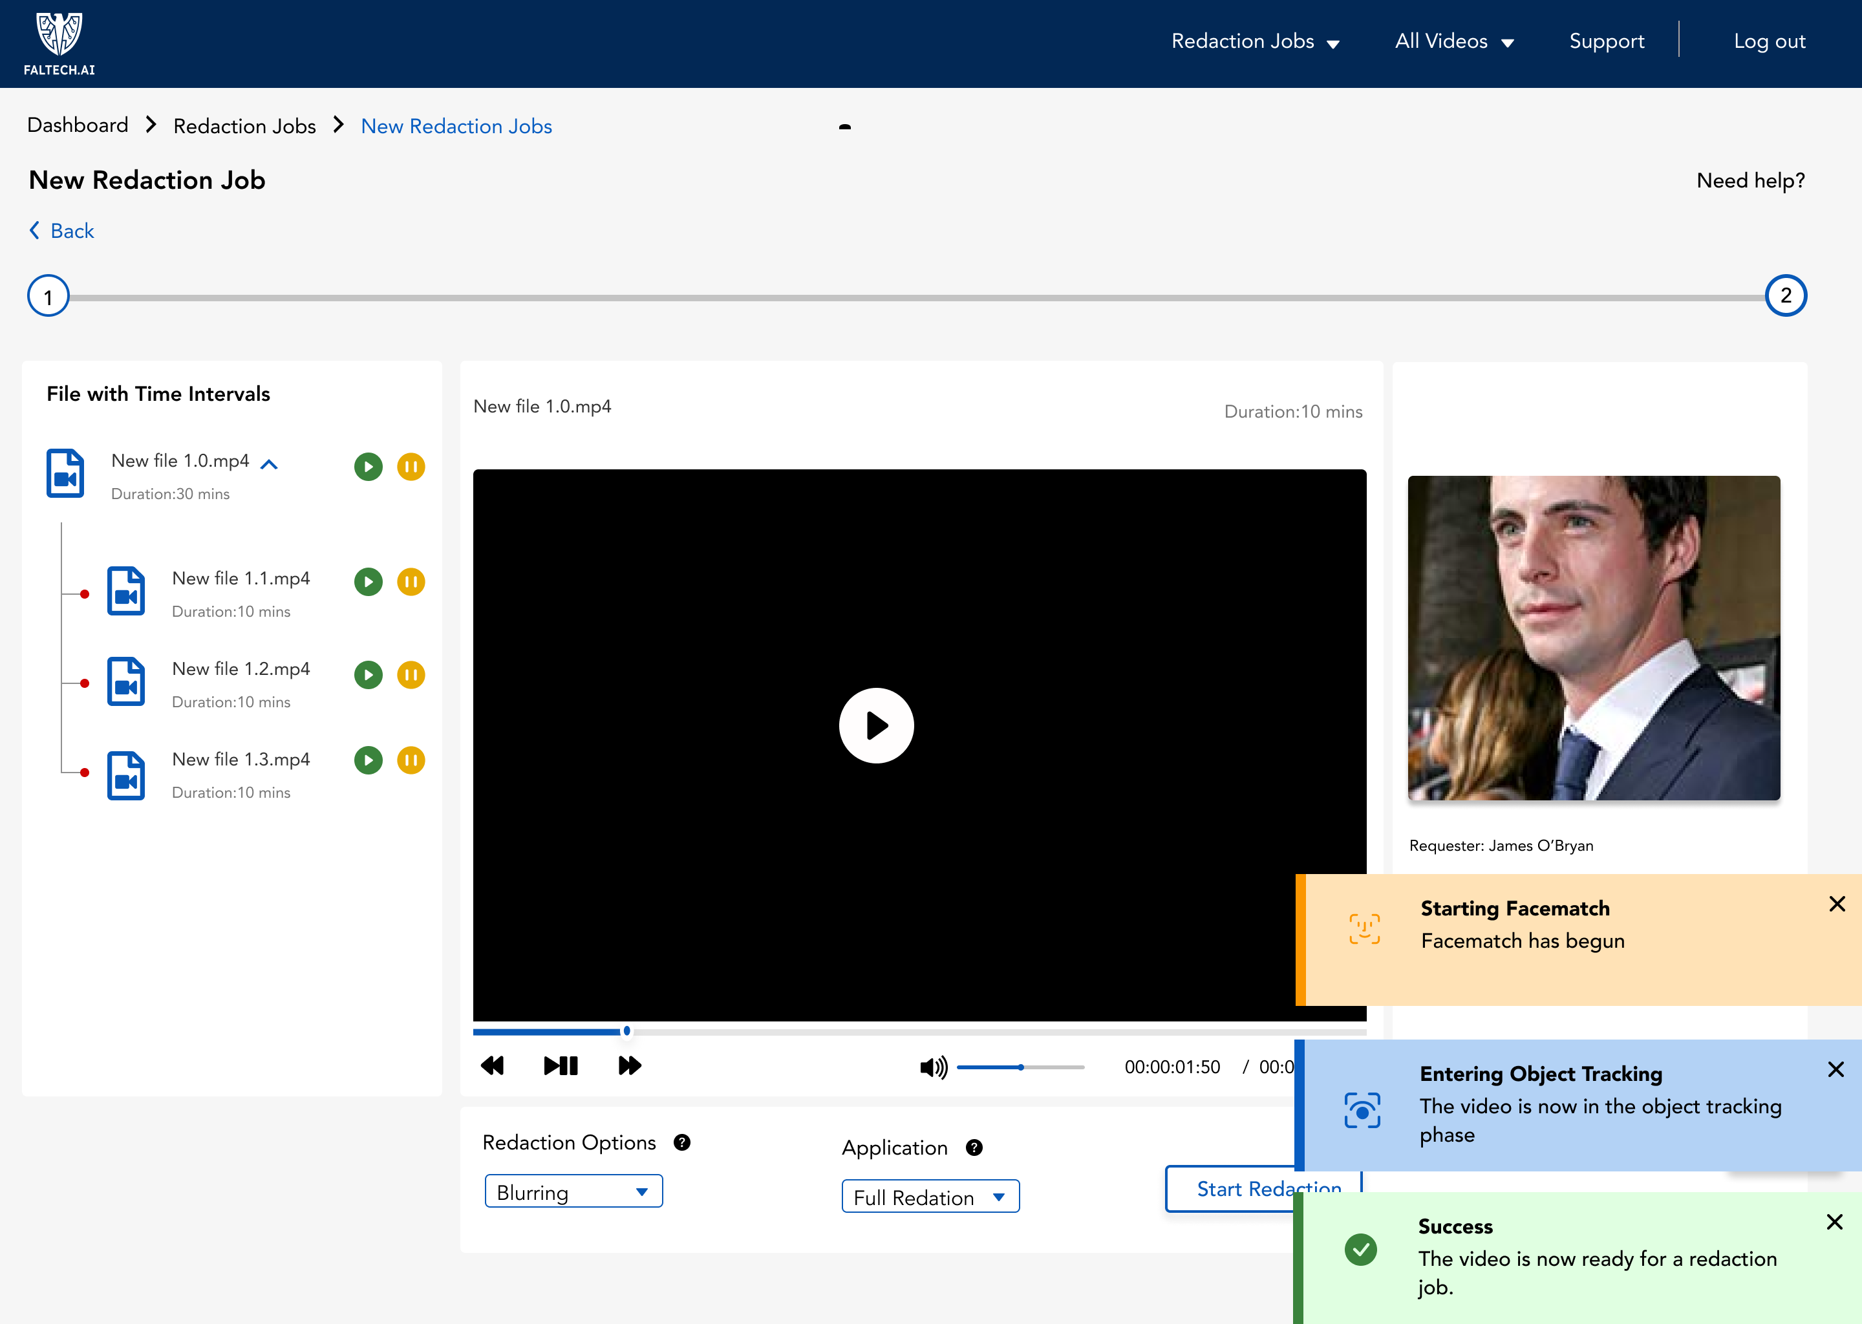The image size is (1862, 1324).
Task: Rewind the video
Action: click(493, 1065)
